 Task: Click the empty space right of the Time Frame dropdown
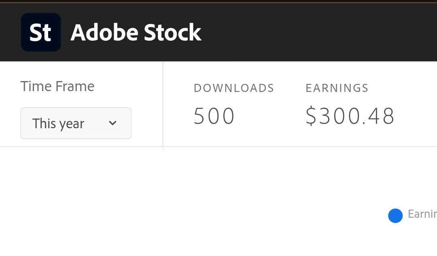(147, 123)
